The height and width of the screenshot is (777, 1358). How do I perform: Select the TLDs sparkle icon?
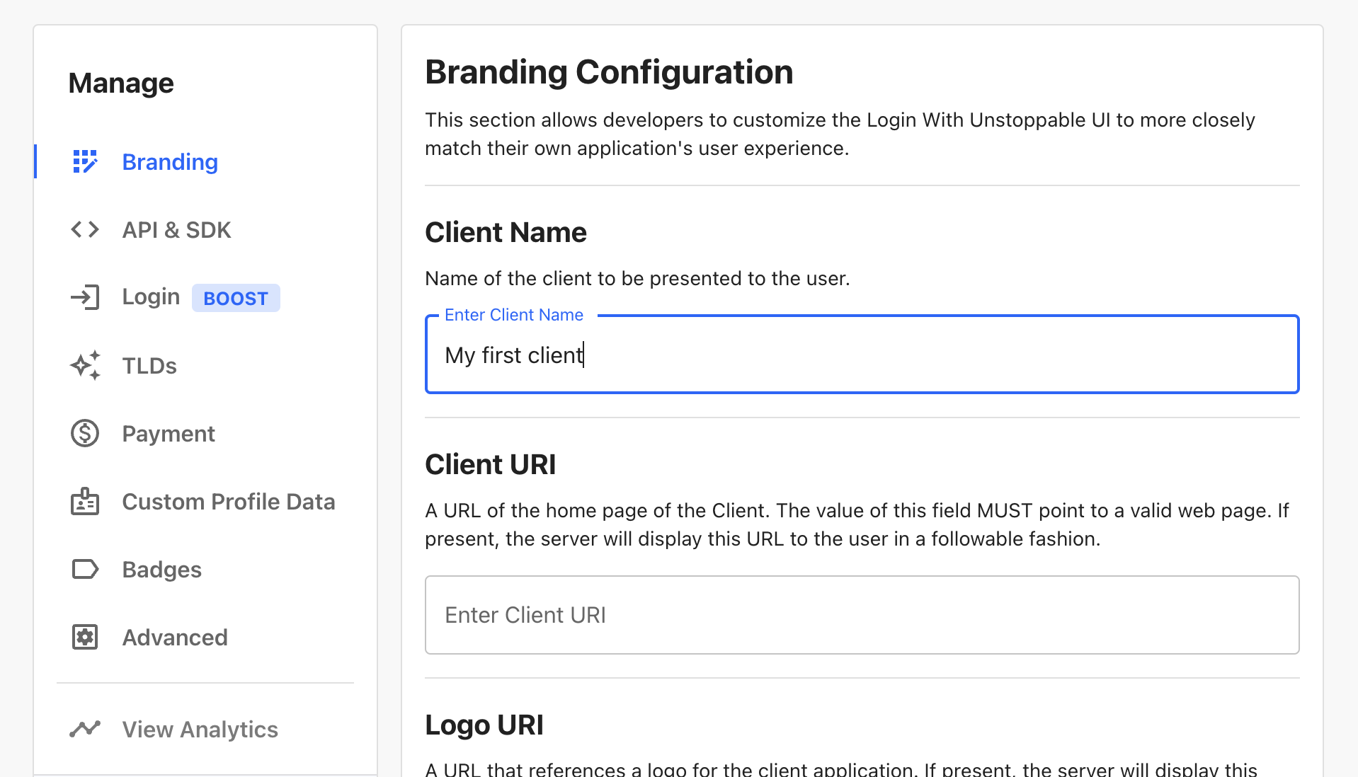85,365
